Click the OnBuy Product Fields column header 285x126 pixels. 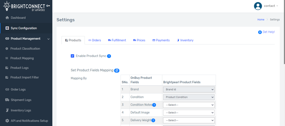(146, 80)
